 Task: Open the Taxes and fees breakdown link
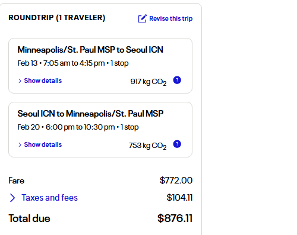[49, 198]
